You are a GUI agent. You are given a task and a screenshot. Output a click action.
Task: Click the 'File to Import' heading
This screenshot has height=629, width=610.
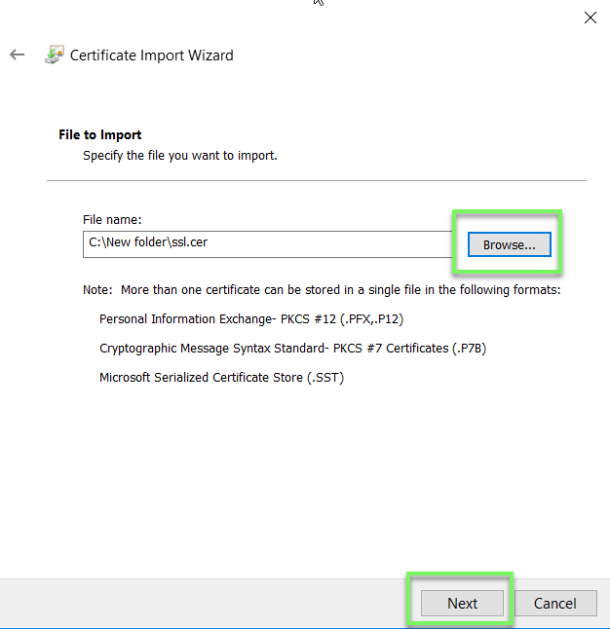pyautogui.click(x=100, y=134)
